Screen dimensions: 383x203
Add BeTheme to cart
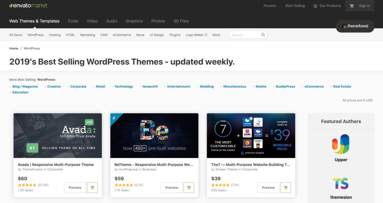189,188
